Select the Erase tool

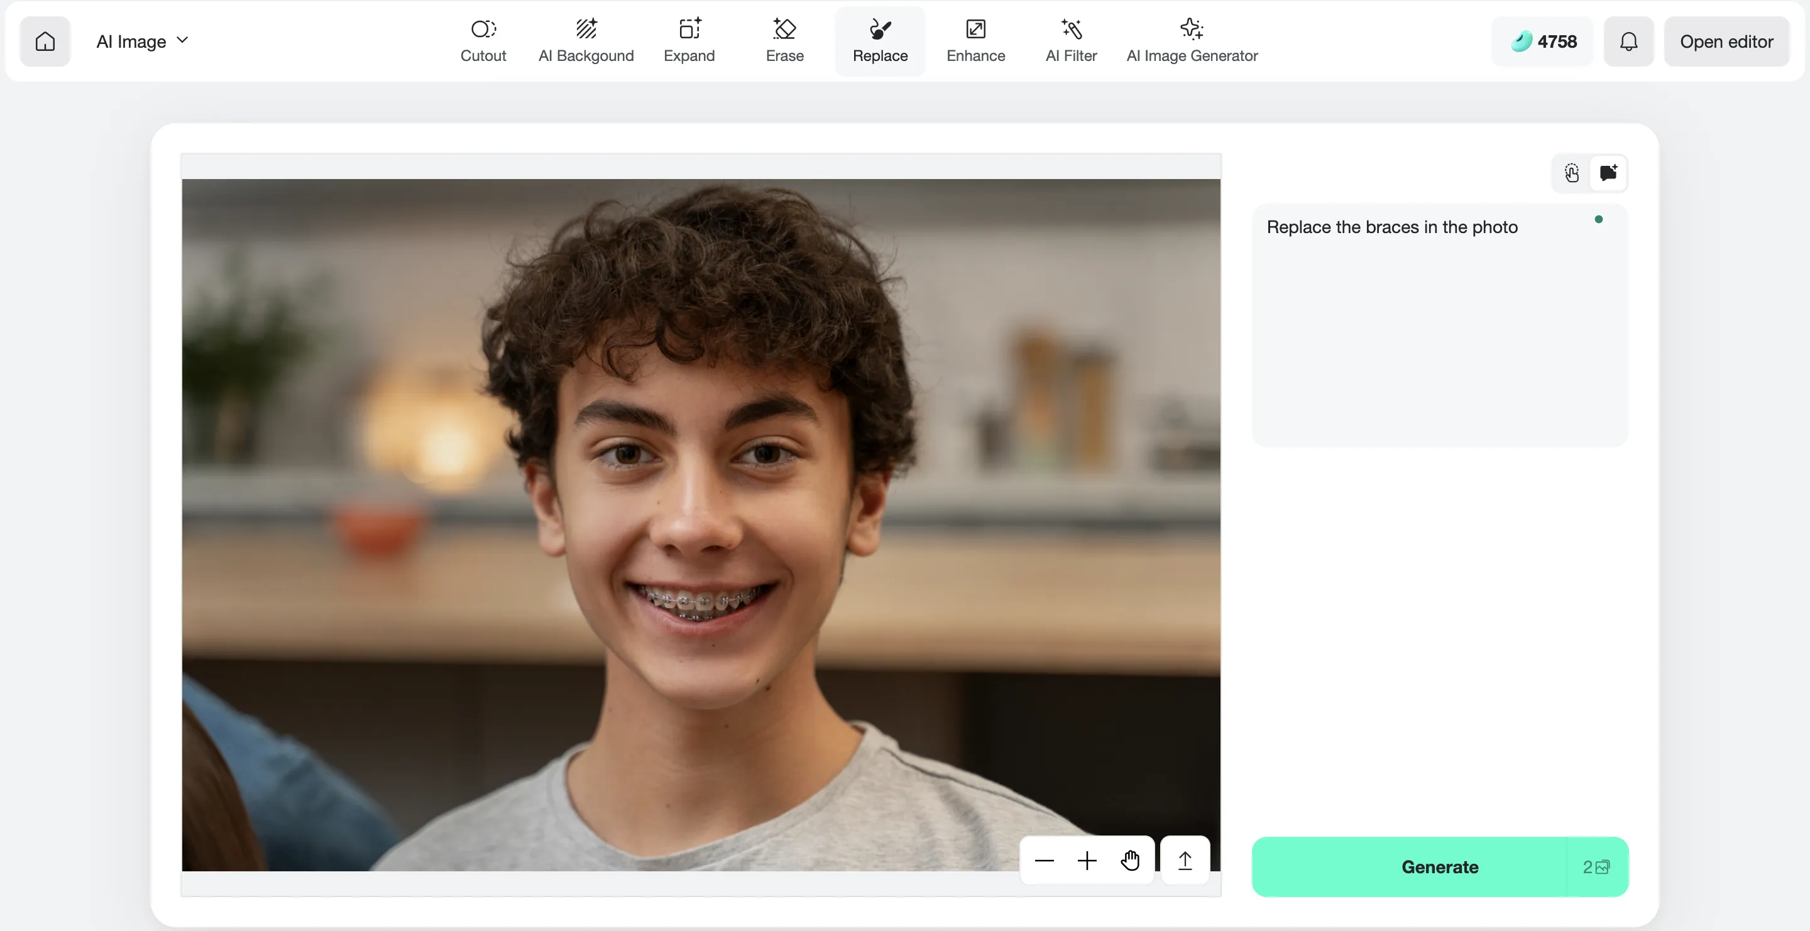point(785,40)
